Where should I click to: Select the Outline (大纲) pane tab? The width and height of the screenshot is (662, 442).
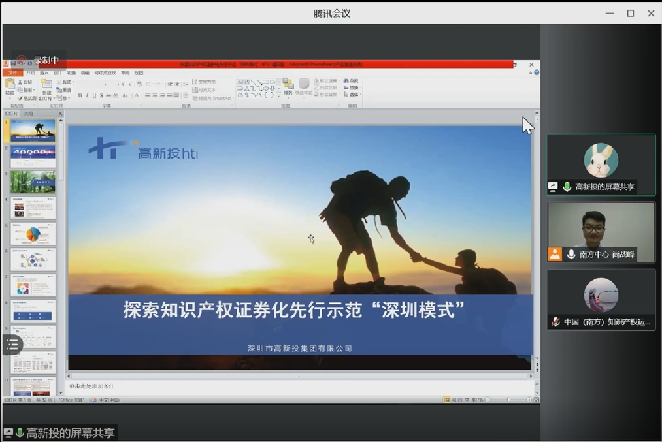(28, 114)
